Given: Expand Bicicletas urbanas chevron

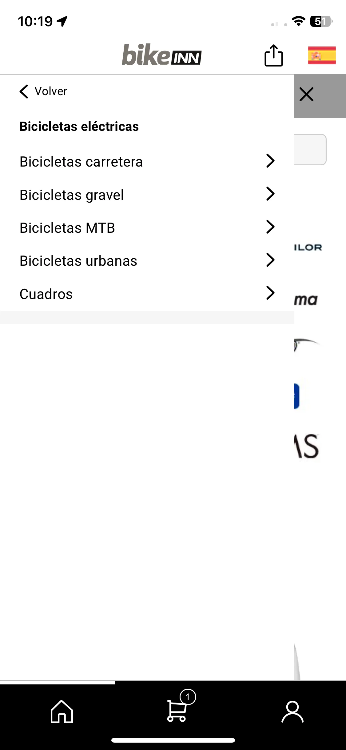Looking at the screenshot, I should (270, 260).
